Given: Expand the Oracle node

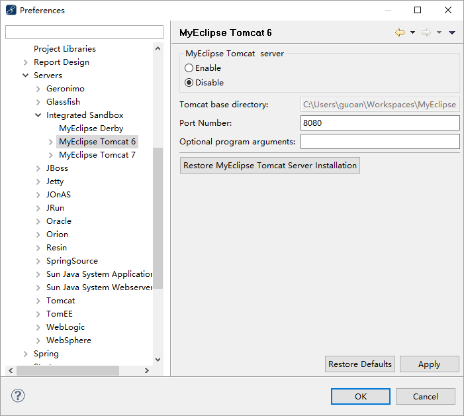Looking at the screenshot, I should pyautogui.click(x=38, y=221).
